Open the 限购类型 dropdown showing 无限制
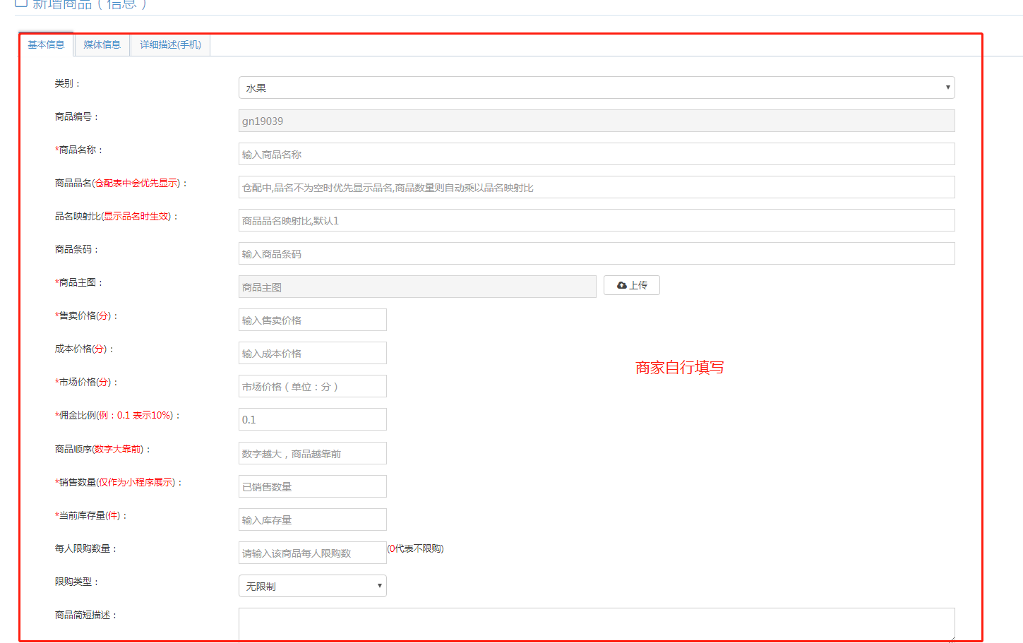The height and width of the screenshot is (643, 1023). click(313, 586)
